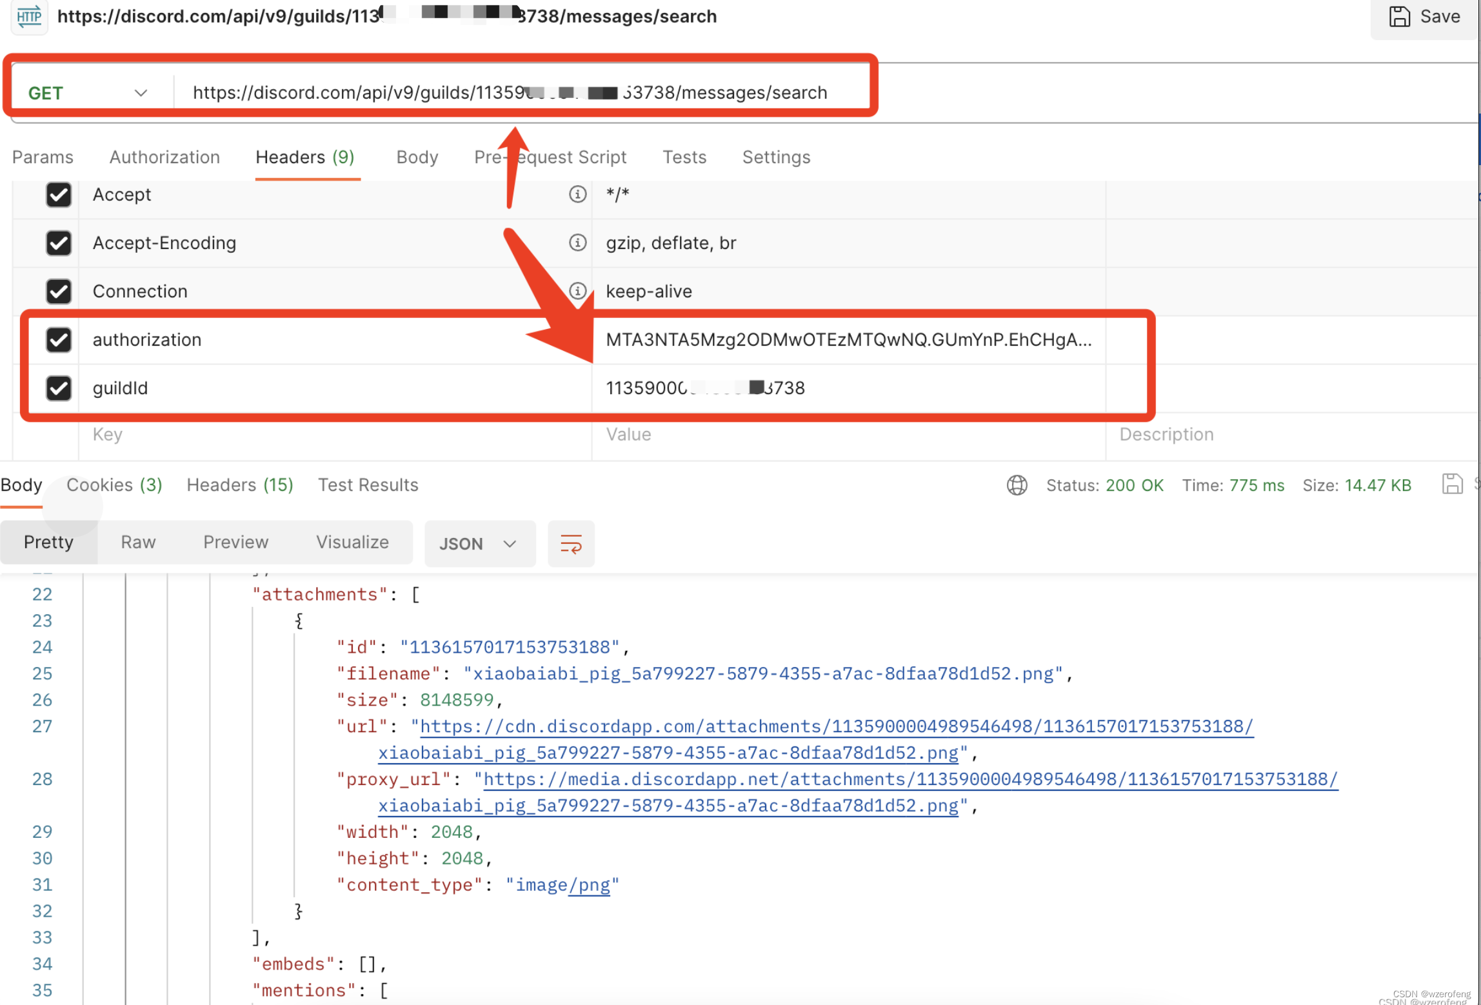Click the height value 2048

pyautogui.click(x=462, y=859)
